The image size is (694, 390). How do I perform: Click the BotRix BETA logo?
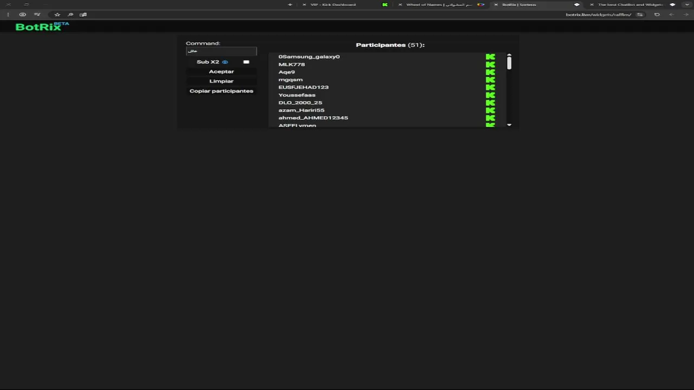(x=42, y=27)
